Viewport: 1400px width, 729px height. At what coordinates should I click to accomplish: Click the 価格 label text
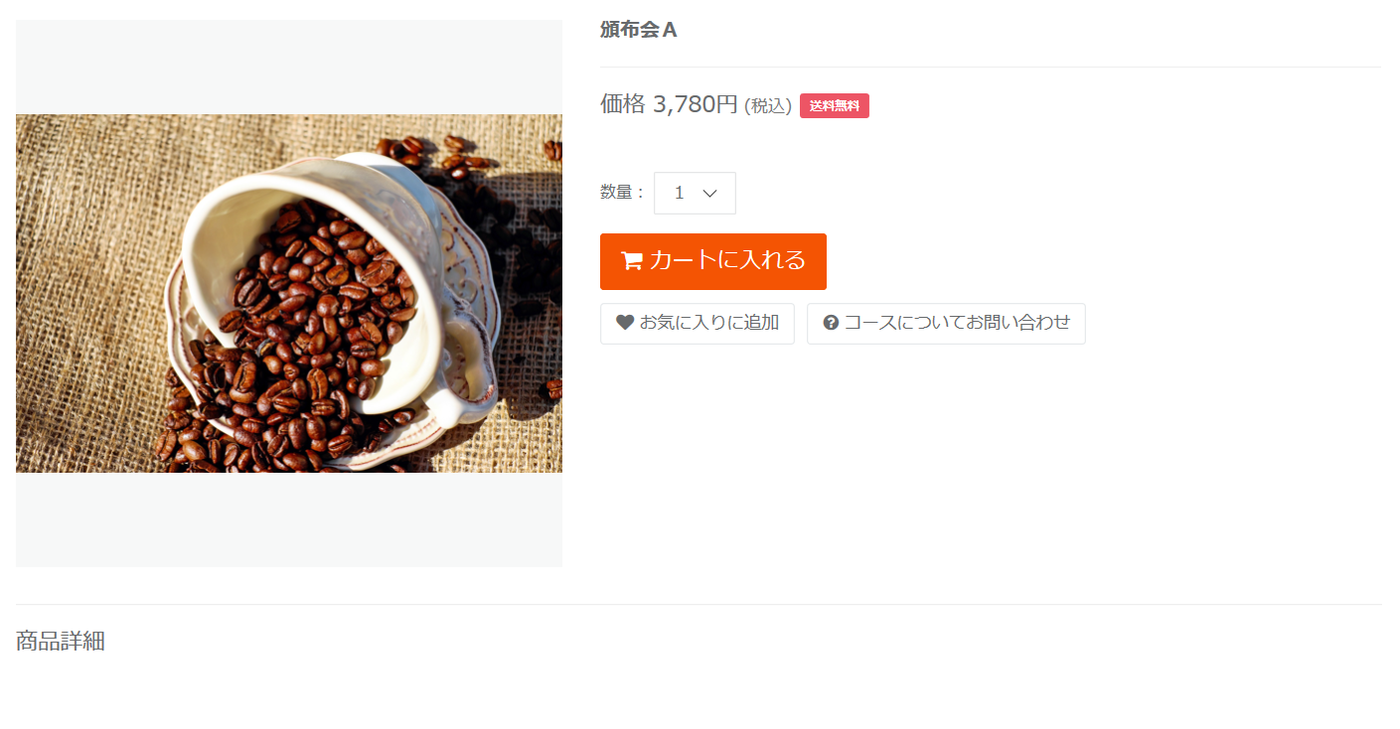point(623,104)
